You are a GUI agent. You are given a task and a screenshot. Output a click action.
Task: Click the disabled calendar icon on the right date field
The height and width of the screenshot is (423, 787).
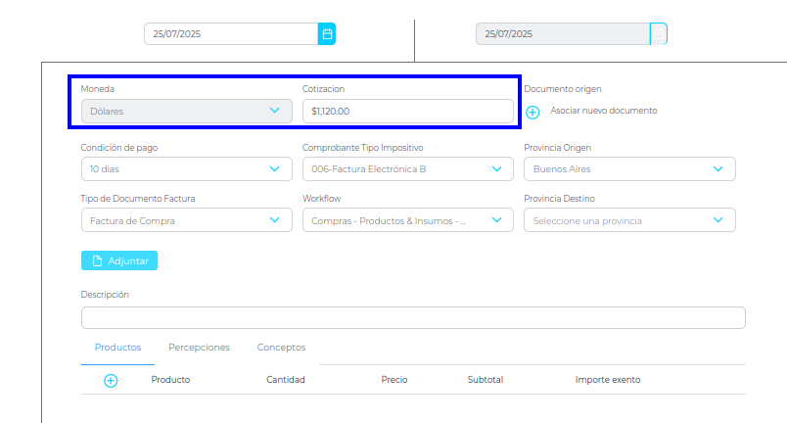click(659, 34)
